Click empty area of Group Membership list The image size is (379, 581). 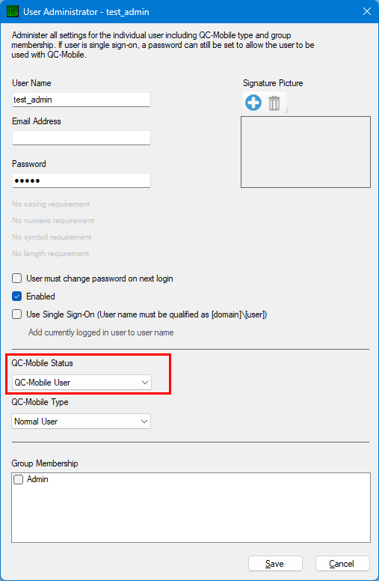coord(191,515)
